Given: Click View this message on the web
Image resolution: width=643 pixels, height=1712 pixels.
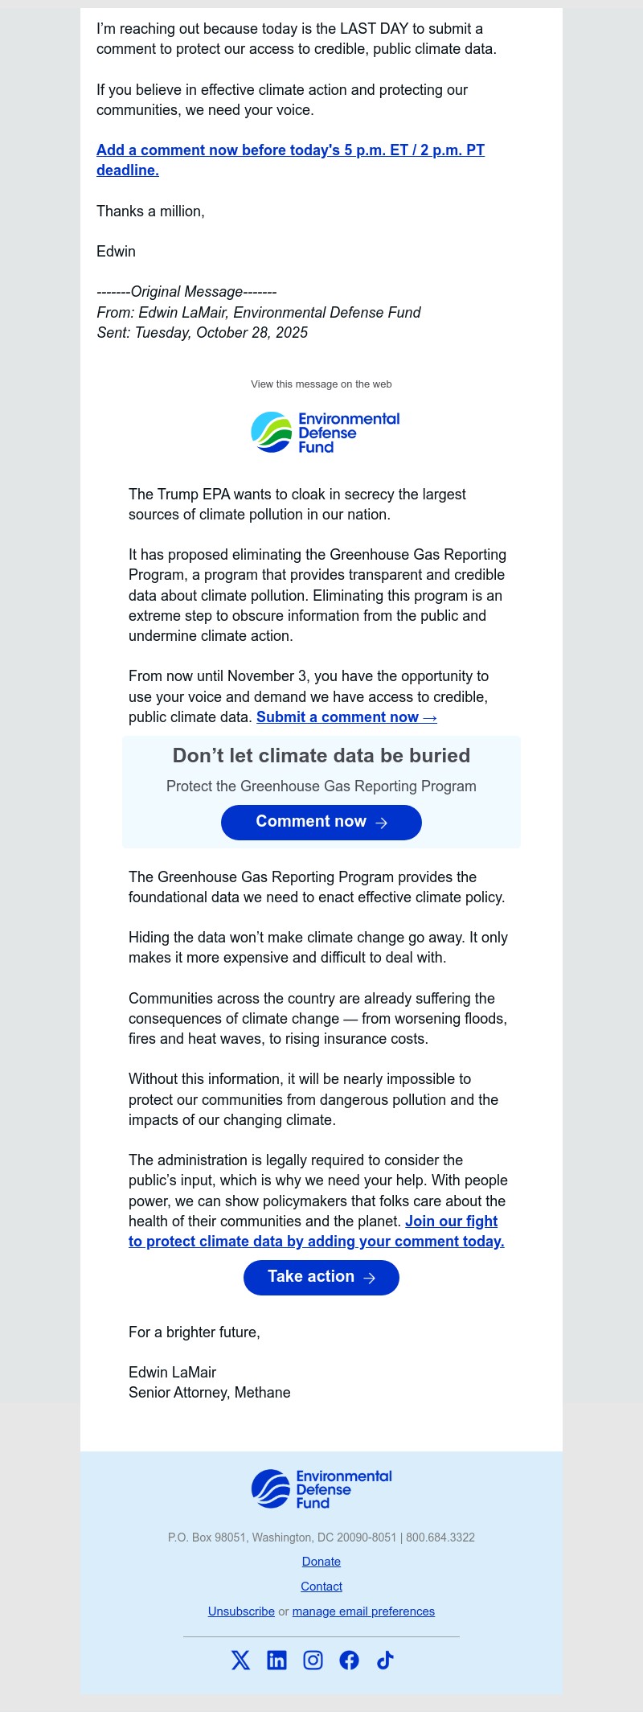Looking at the screenshot, I should (x=321, y=384).
